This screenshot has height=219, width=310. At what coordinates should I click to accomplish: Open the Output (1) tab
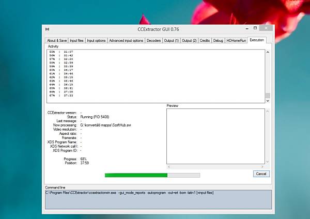click(x=171, y=40)
